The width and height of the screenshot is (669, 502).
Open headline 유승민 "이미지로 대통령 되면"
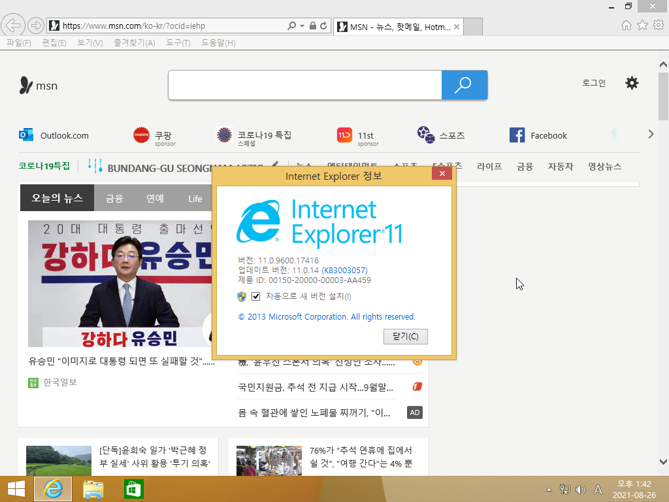(x=121, y=361)
